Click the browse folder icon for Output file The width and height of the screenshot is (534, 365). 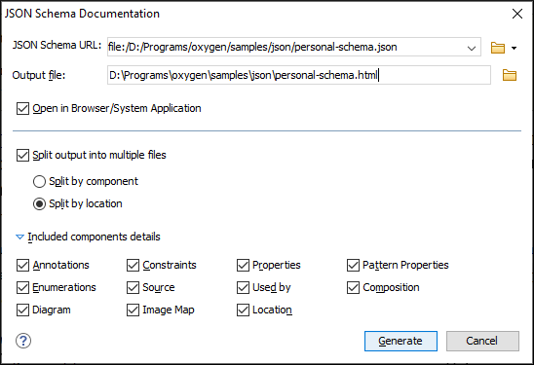point(510,75)
